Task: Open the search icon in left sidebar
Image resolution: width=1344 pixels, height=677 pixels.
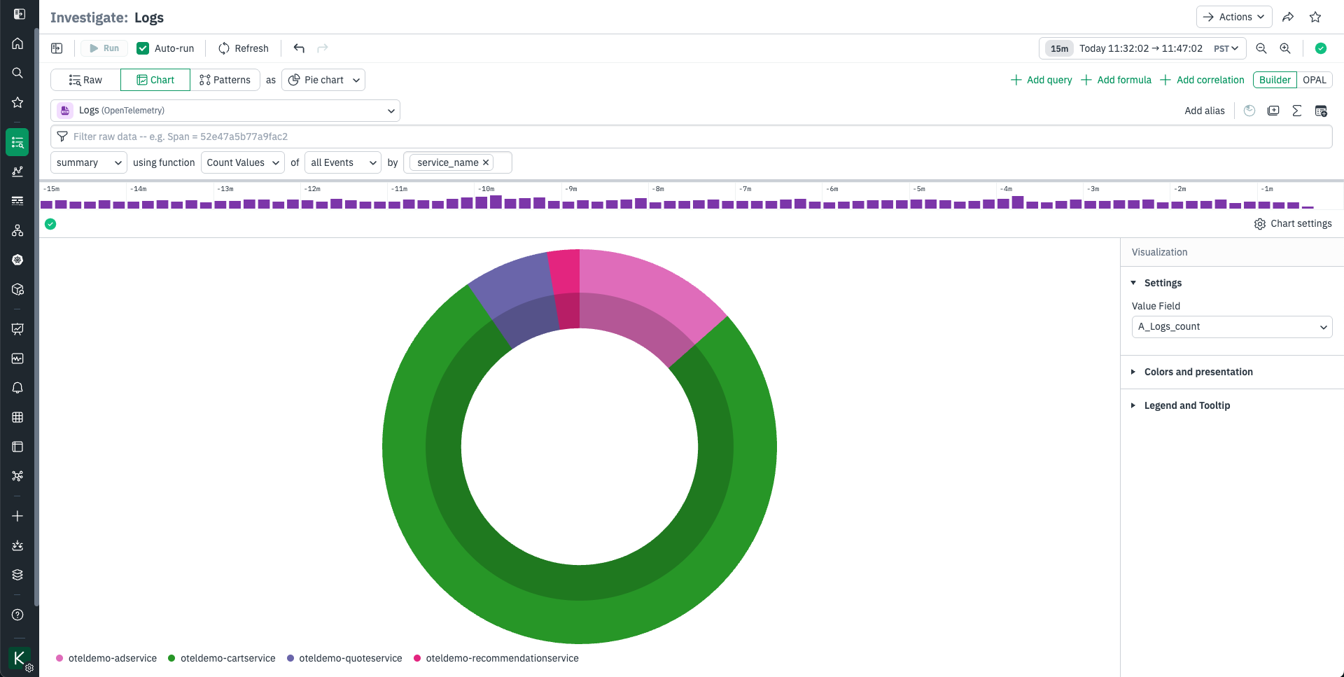Action: click(x=17, y=73)
